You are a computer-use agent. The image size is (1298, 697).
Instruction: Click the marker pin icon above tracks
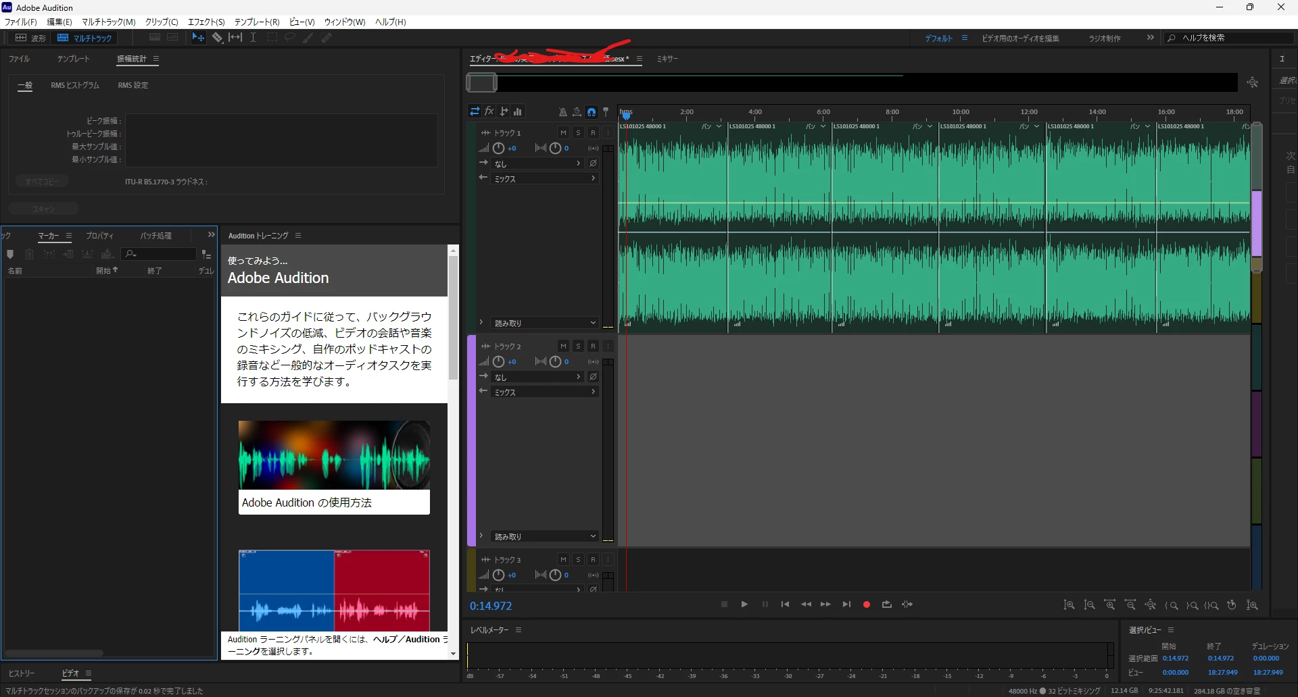point(606,111)
